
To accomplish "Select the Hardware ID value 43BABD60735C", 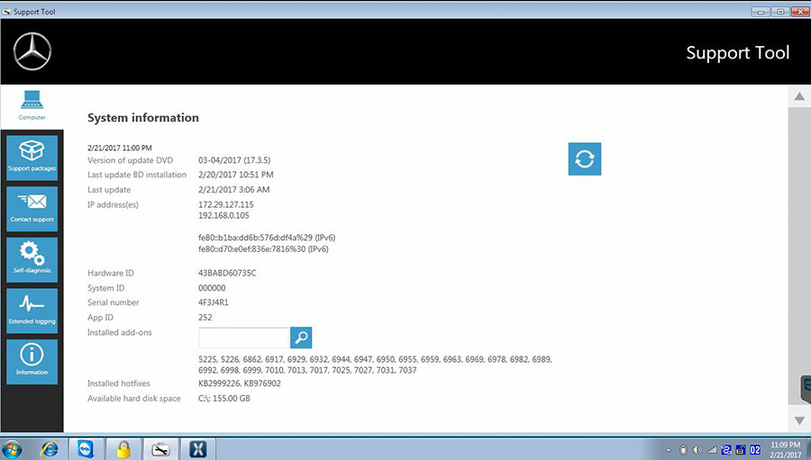I will pyautogui.click(x=227, y=273).
